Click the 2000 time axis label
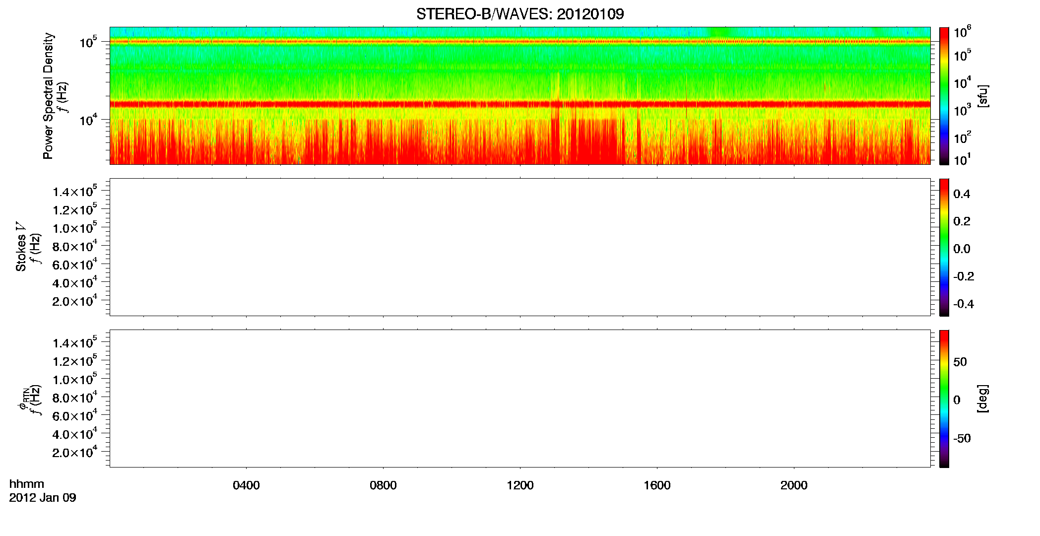1040x536 pixels. (794, 485)
